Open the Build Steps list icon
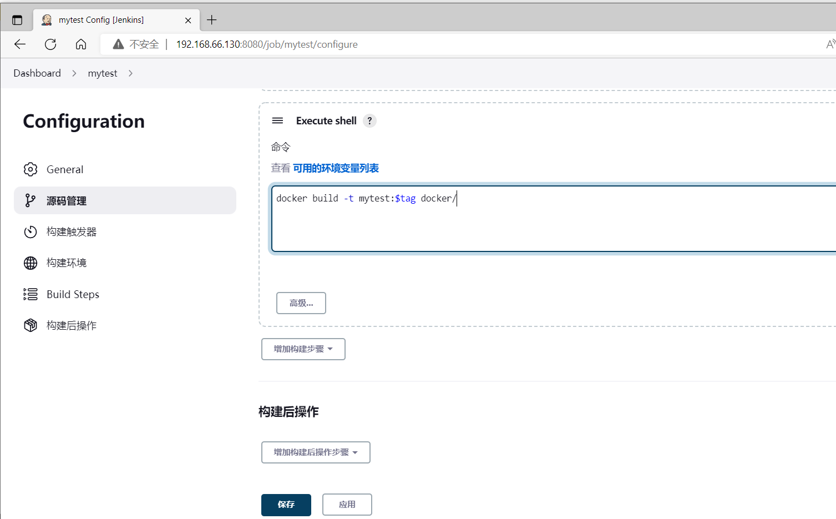 [x=31, y=294]
